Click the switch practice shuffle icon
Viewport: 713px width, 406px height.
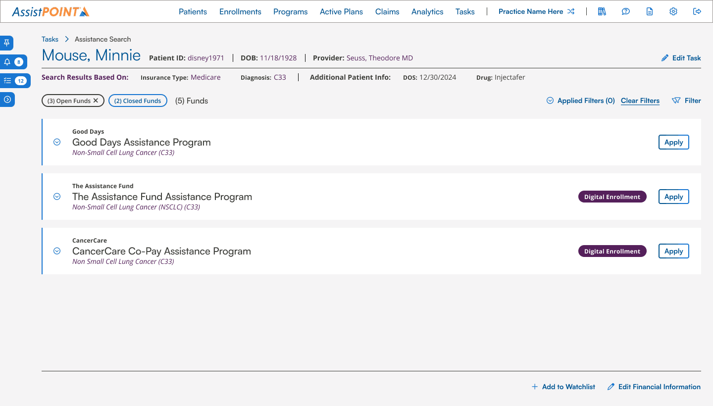click(571, 11)
